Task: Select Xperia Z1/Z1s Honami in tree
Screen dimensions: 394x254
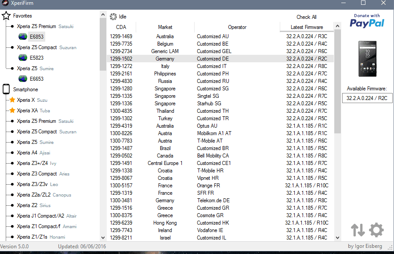Action: pos(41,237)
